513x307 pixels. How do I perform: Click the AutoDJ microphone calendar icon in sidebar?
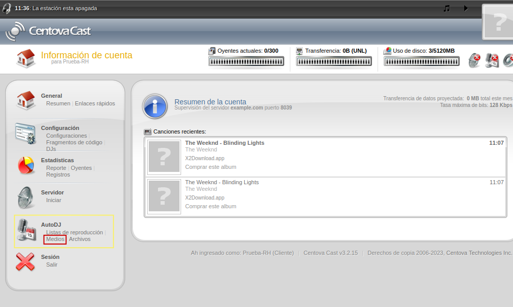pos(26,230)
